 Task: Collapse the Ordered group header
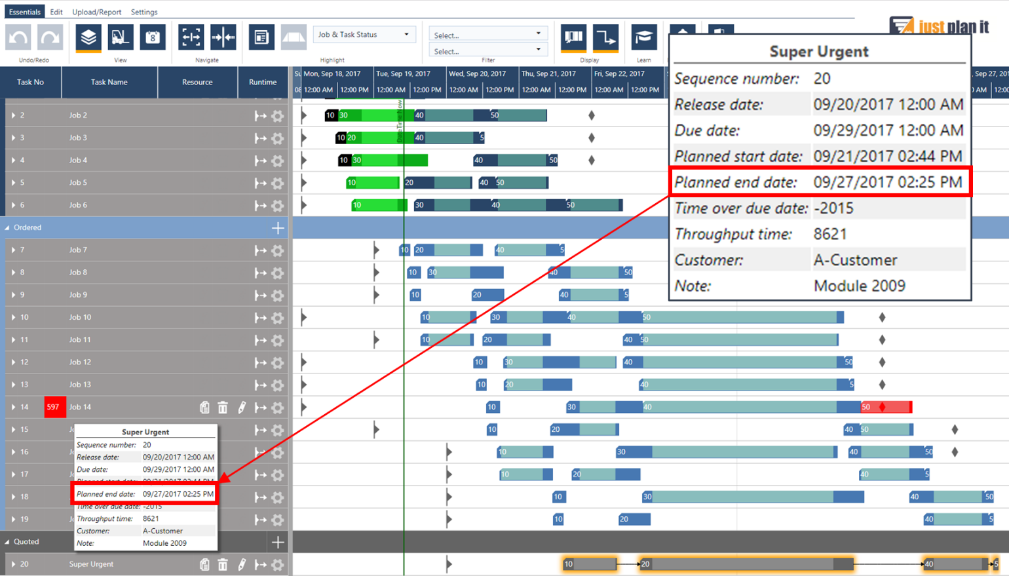point(8,227)
